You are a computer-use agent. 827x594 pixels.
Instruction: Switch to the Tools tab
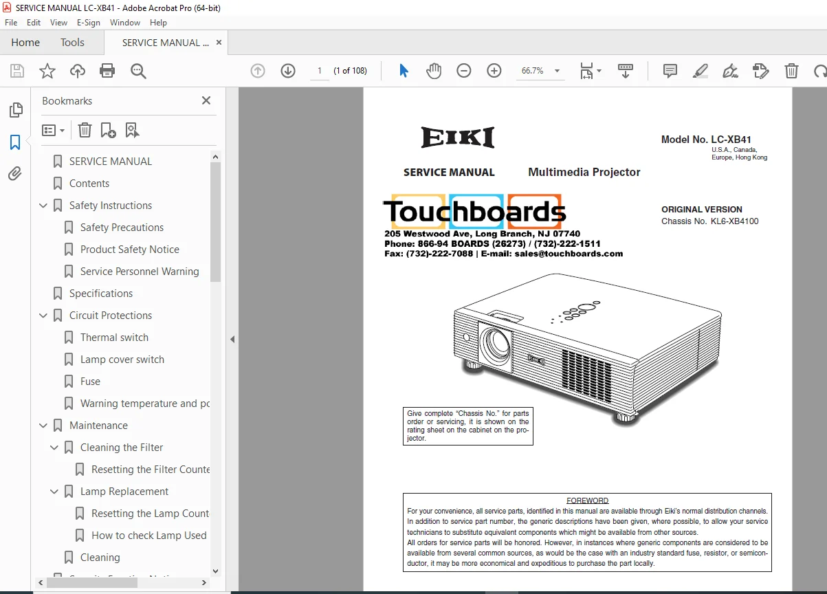coord(72,43)
